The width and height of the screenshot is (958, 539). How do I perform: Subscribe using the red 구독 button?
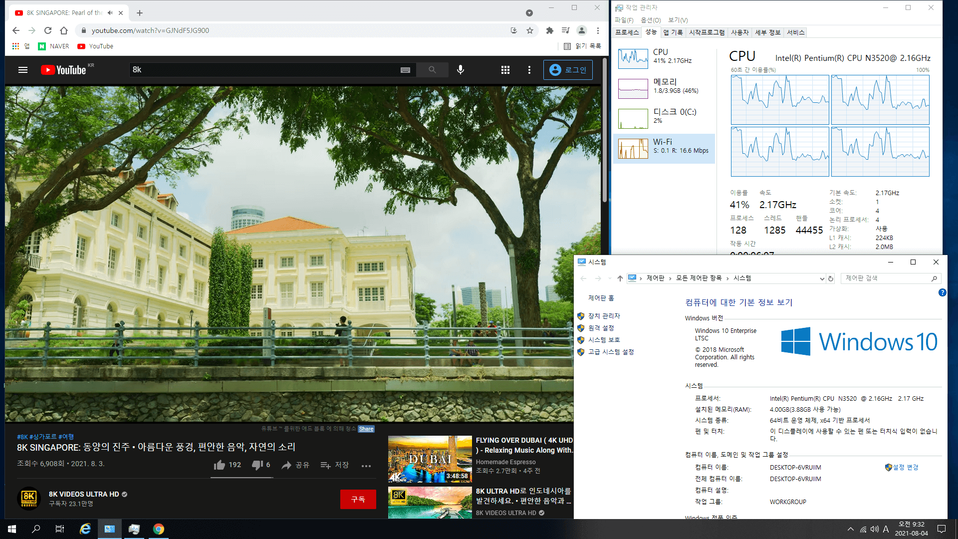(x=358, y=499)
